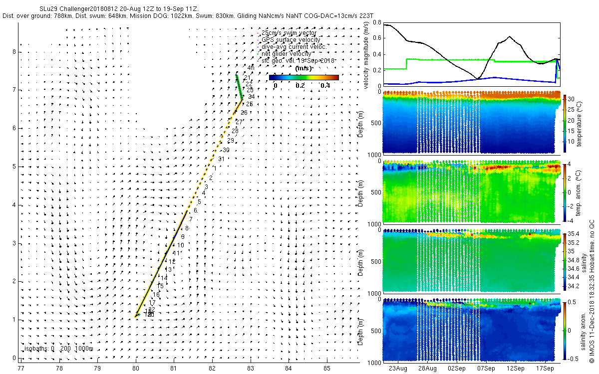The image size is (599, 374).
Task: Click the velocity colorbar in the map
Action: pos(303,77)
